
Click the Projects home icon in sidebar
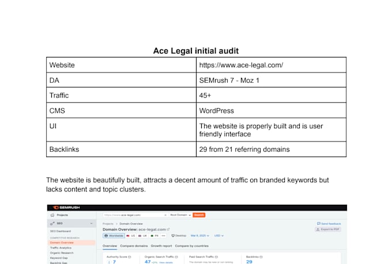(x=52, y=215)
